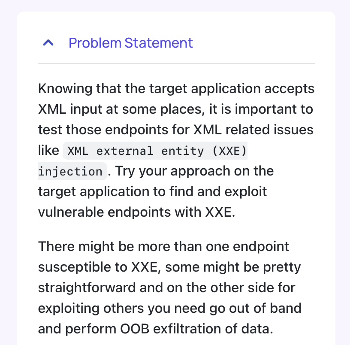Select the "XML external entity (XXE)" code snippet
The height and width of the screenshot is (345, 350).
coord(155,151)
